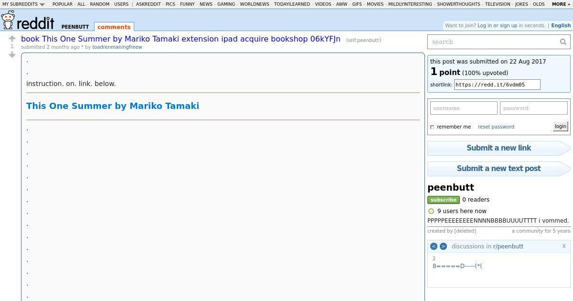This screenshot has height=301, width=573.
Task: Click the shortlink URL field
Action: (497, 85)
